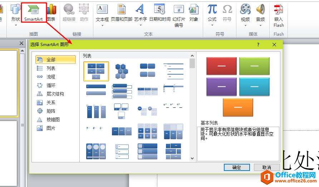319x187 pixels.
Task: Click the green block in the preview
Action: (254, 66)
